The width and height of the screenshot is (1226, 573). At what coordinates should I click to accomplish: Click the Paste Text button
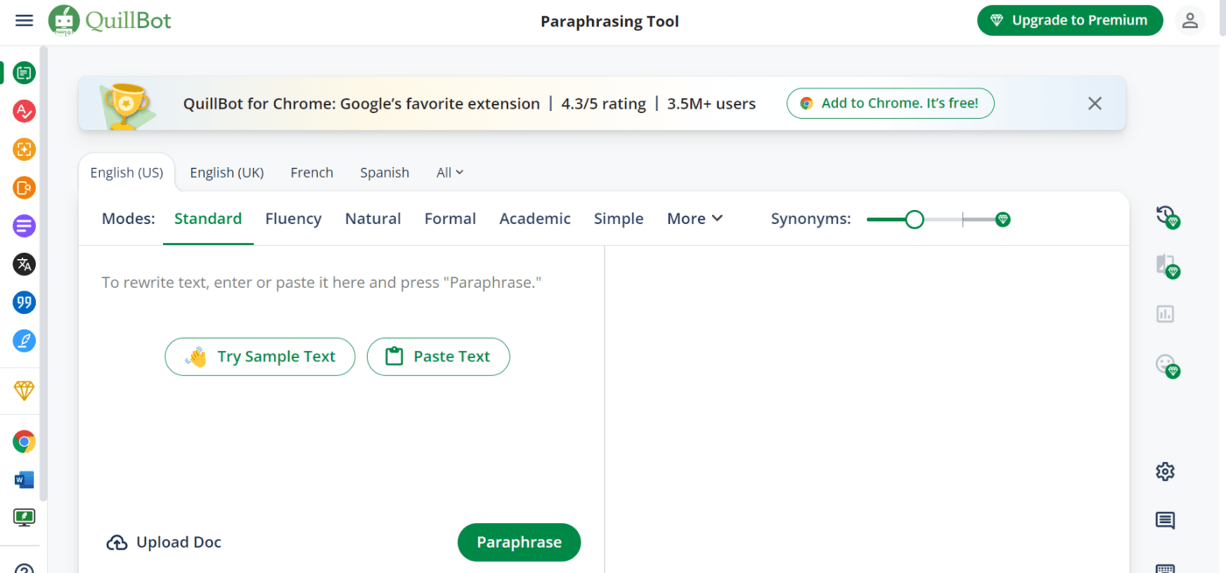(438, 357)
